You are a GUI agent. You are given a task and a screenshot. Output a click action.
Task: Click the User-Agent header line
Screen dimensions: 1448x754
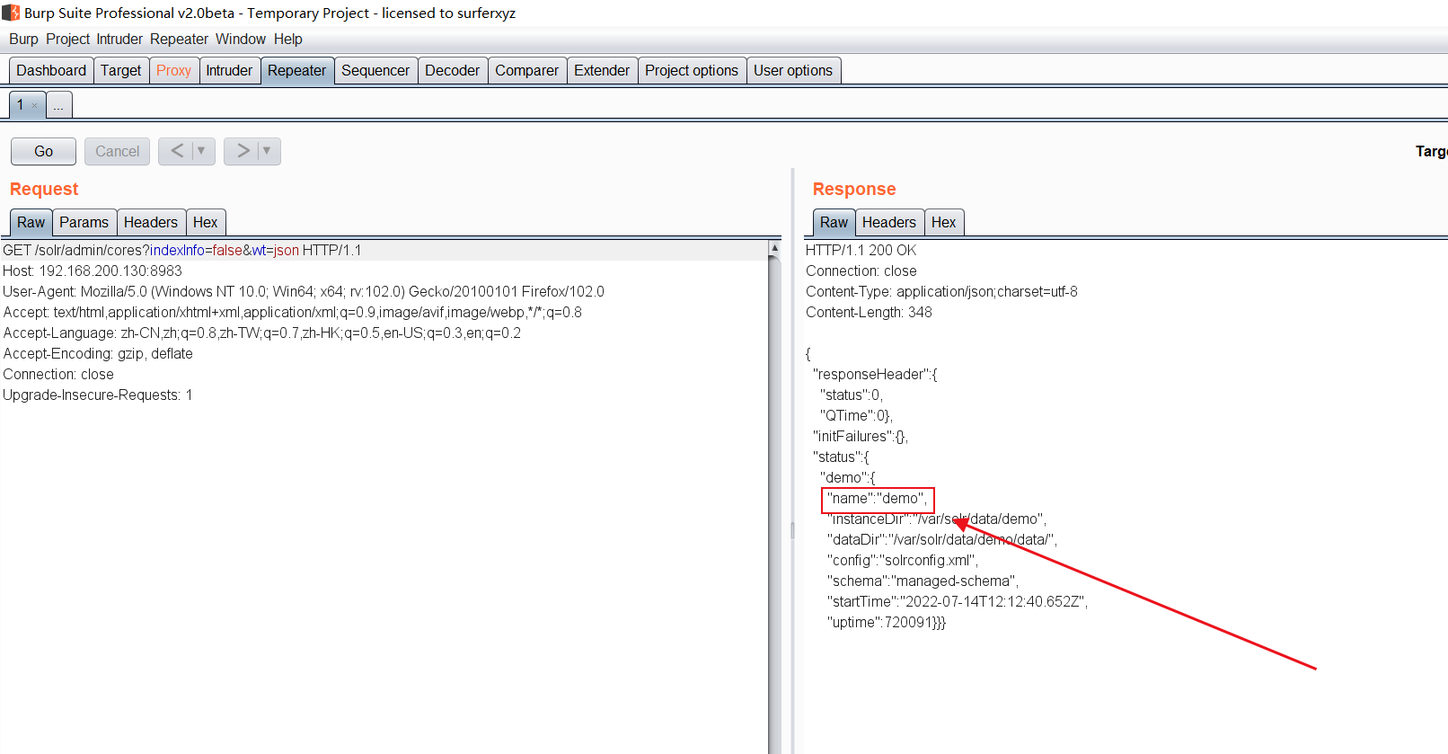(x=304, y=291)
